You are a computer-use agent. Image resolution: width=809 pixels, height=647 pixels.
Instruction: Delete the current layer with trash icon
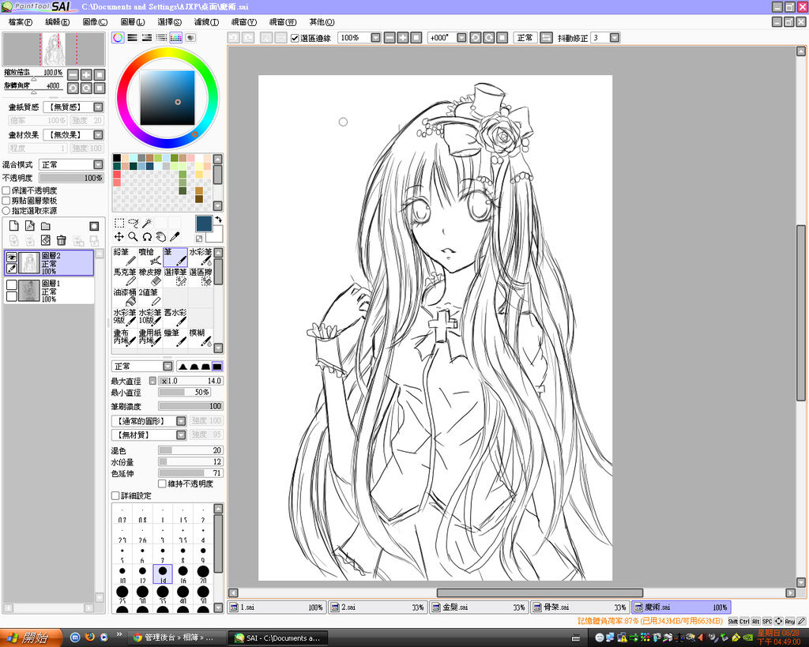pos(62,240)
